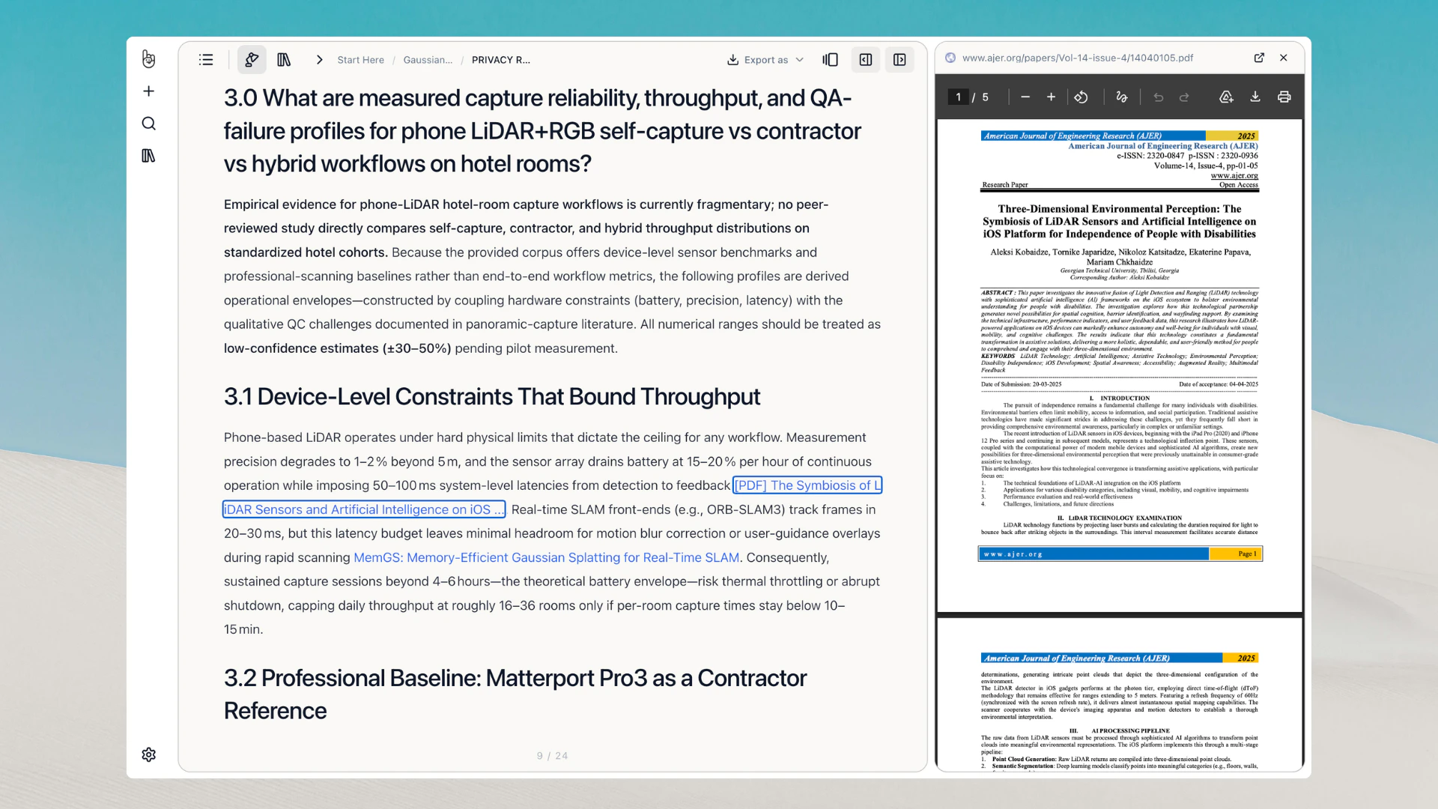Open search from left sidebar
Image resolution: width=1438 pixels, height=809 pixels.
(x=149, y=124)
